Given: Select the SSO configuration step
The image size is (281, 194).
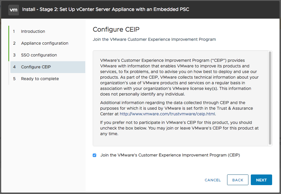Looking at the screenshot, I should point(39,55).
